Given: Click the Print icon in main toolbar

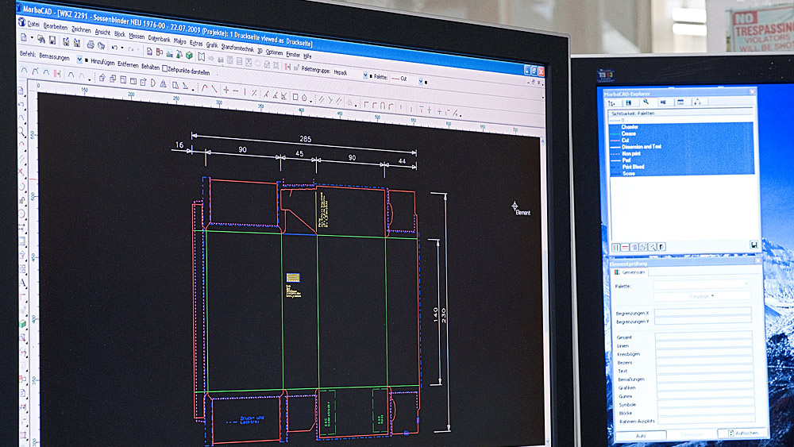Looking at the screenshot, I should (x=91, y=44).
